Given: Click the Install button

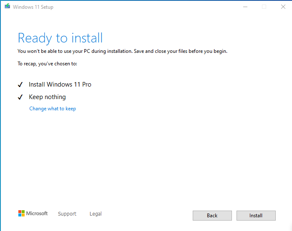Looking at the screenshot, I should [x=256, y=215].
